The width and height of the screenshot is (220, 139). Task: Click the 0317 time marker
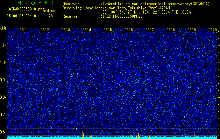pyautogui.click(x=150, y=30)
